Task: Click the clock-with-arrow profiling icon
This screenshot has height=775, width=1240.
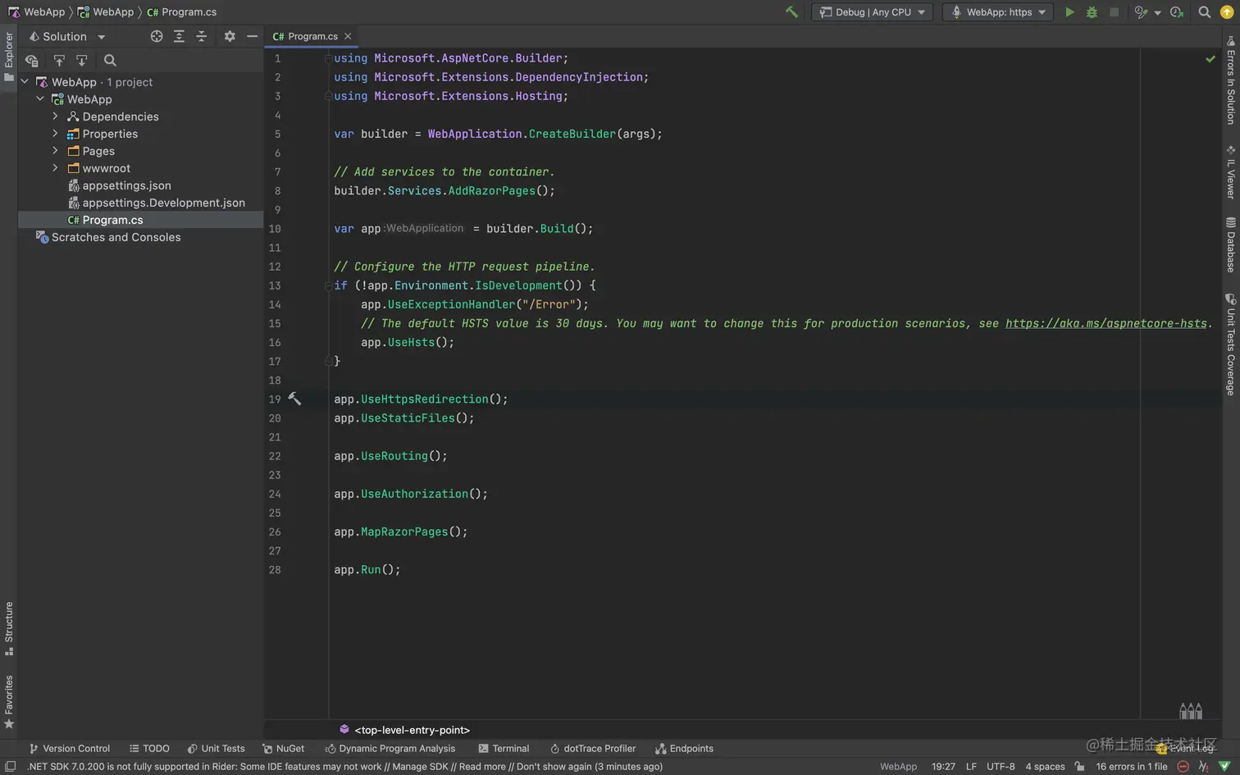Action: click(1177, 12)
